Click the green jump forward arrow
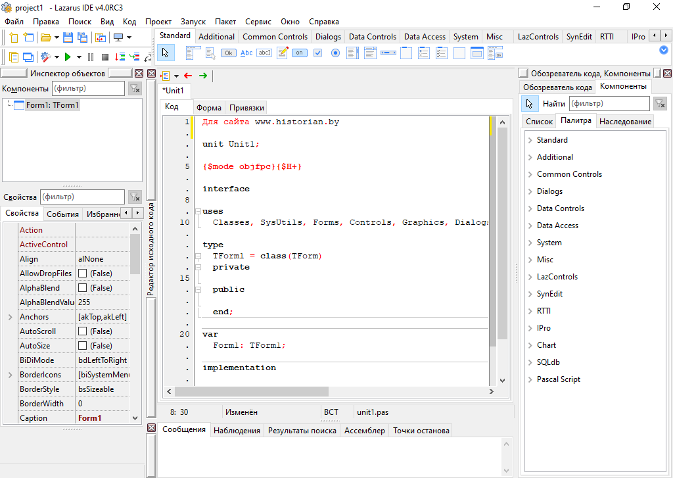This screenshot has width=673, height=478. 203,76
